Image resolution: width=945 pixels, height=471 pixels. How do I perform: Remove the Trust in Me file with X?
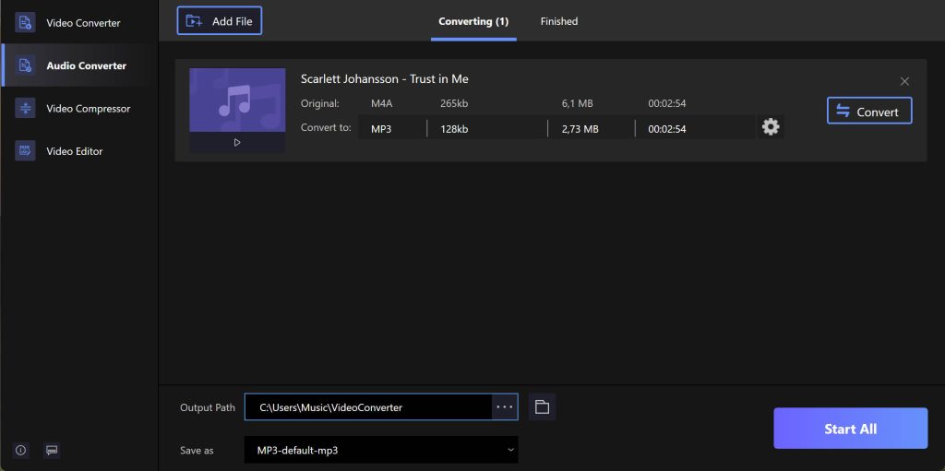tap(904, 81)
